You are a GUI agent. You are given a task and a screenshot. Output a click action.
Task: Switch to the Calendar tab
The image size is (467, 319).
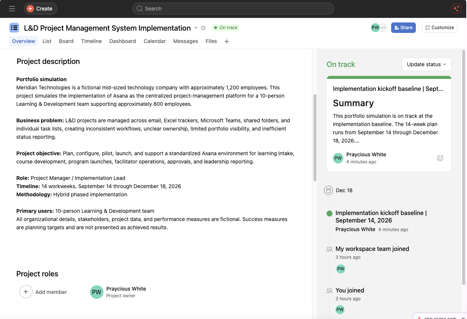pyautogui.click(x=155, y=41)
